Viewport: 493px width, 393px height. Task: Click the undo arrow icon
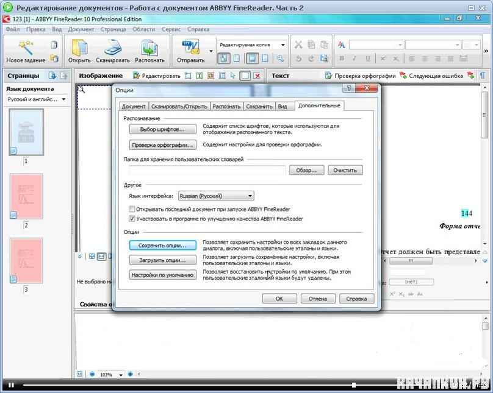coord(298,58)
